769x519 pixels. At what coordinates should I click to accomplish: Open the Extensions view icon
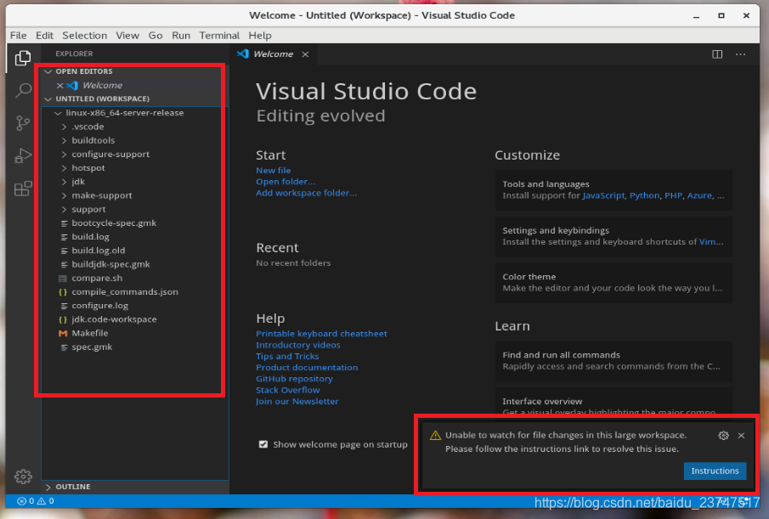[23, 189]
